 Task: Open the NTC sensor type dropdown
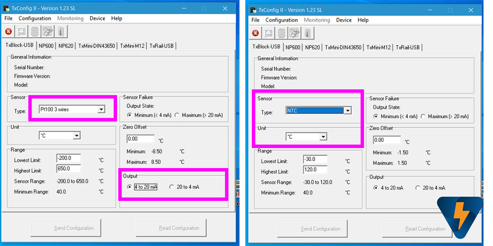(x=348, y=111)
